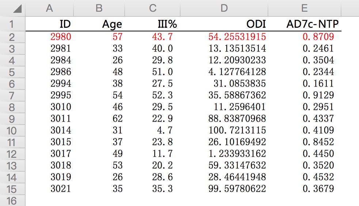359x206 pixels.
Task: Select column D header
Action: [x=224, y=8]
